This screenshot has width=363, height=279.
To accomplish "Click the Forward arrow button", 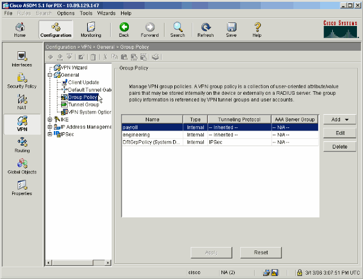I will point(150,30).
